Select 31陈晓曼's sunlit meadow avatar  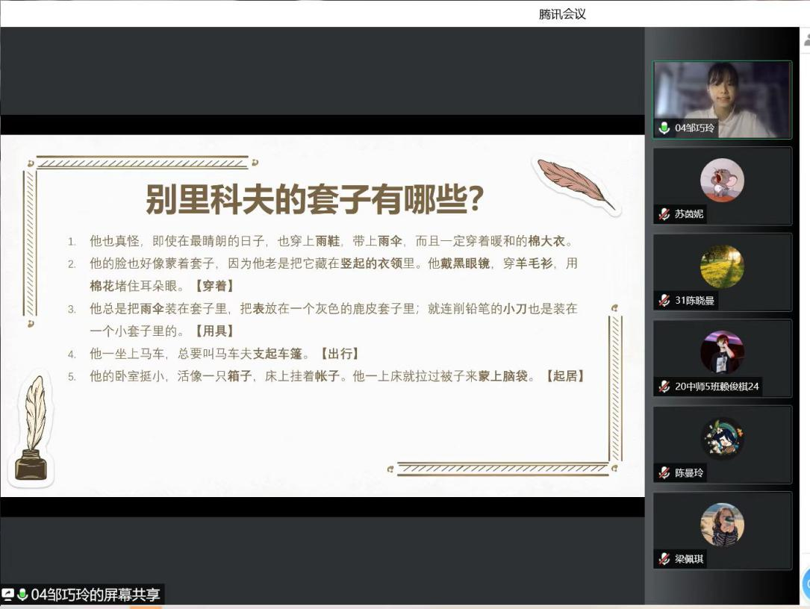(x=722, y=266)
